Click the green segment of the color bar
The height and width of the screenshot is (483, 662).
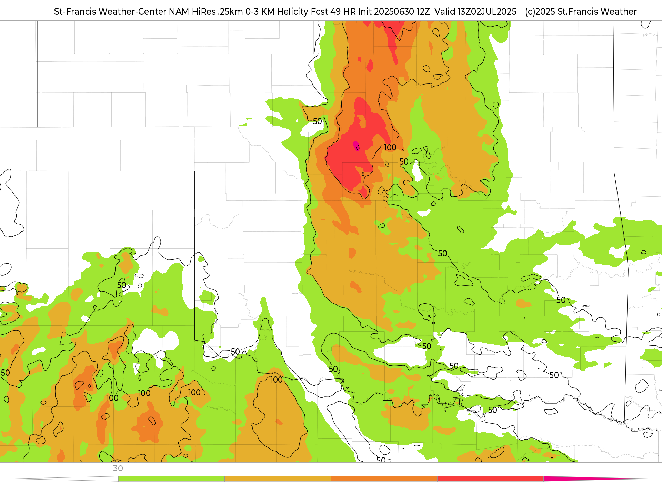click(x=171, y=479)
